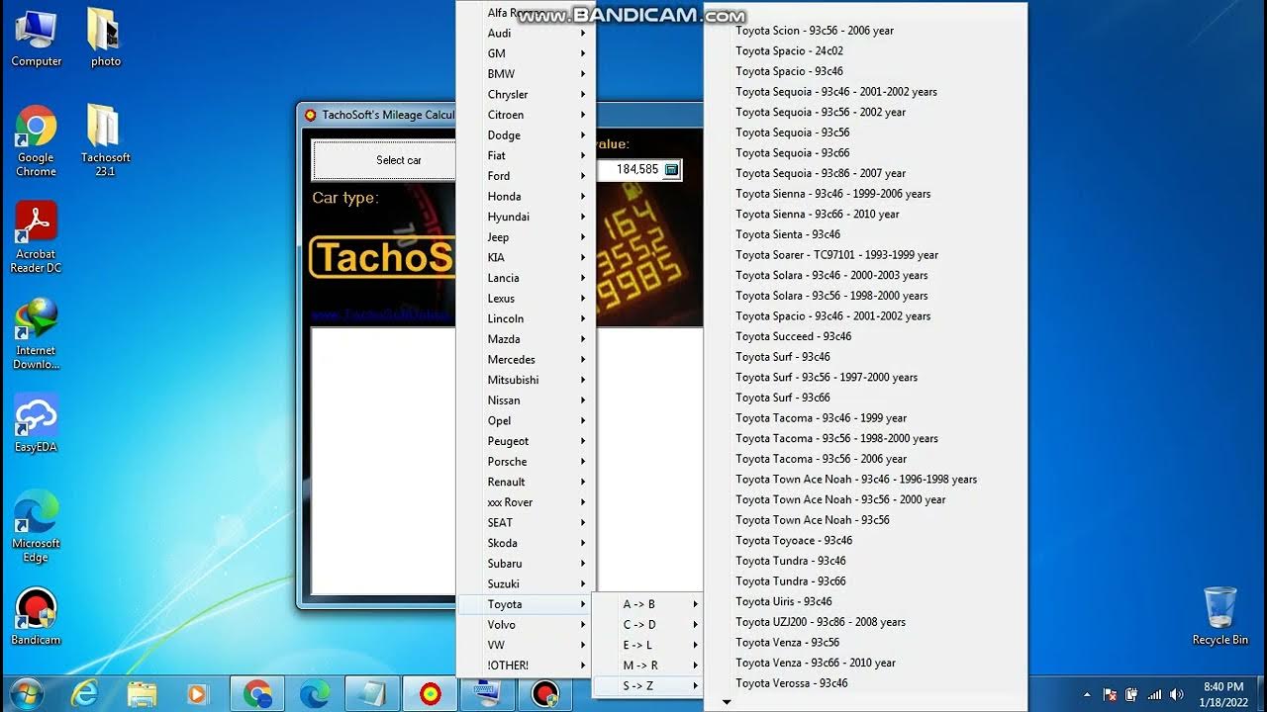The width and height of the screenshot is (1267, 712).
Task: Switch to Chrome in the taskbar
Action: point(257,694)
